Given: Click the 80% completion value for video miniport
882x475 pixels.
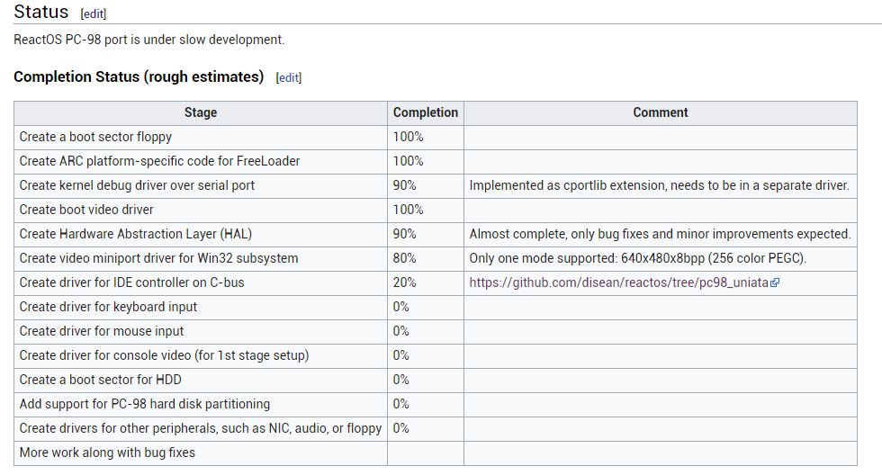Looking at the screenshot, I should [x=404, y=258].
